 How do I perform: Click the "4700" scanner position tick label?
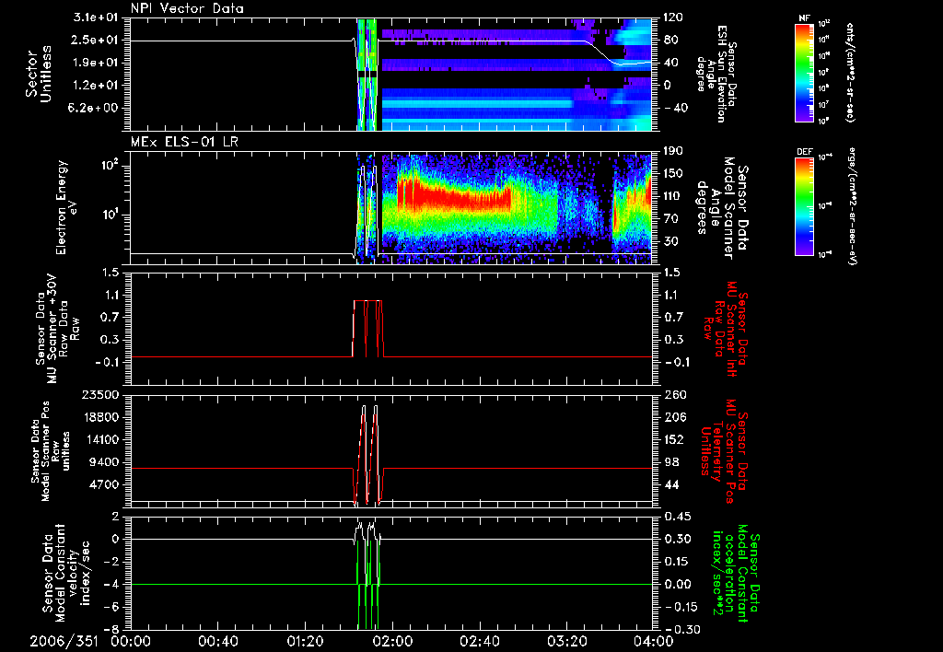pos(104,484)
